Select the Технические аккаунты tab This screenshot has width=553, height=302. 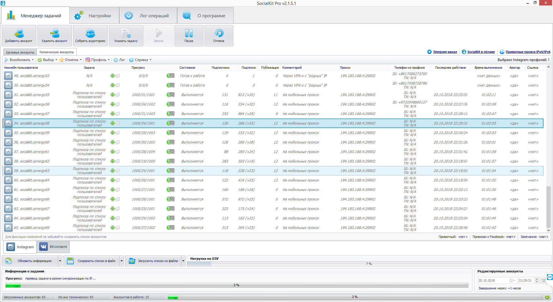click(x=56, y=52)
